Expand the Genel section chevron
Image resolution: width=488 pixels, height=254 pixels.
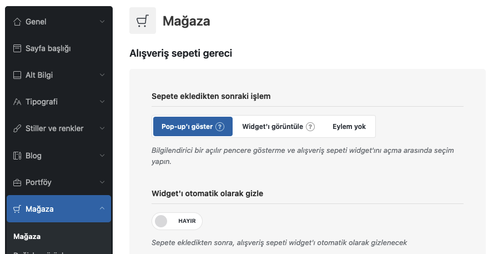pyautogui.click(x=102, y=22)
